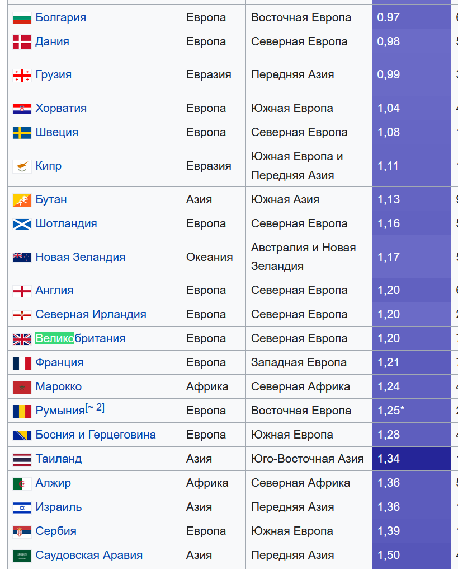Screen dimensions: 458x569
Task: Click the New Zealand flag icon
Action: 22,257
